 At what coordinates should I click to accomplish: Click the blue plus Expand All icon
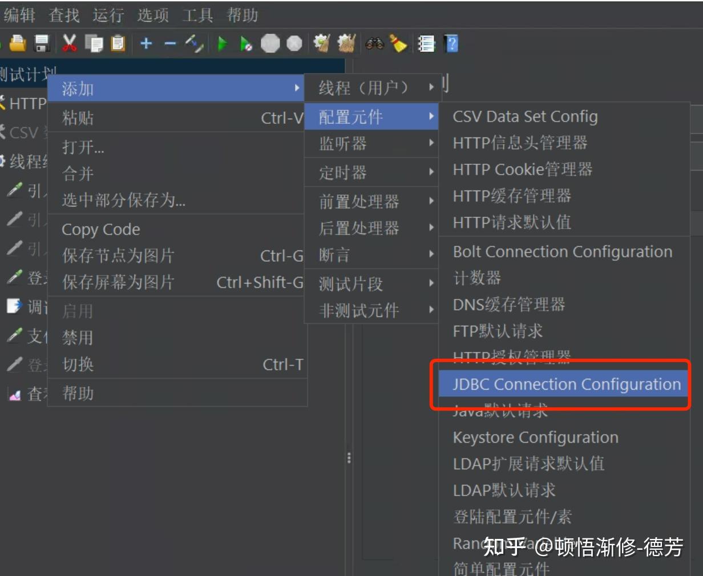(146, 43)
